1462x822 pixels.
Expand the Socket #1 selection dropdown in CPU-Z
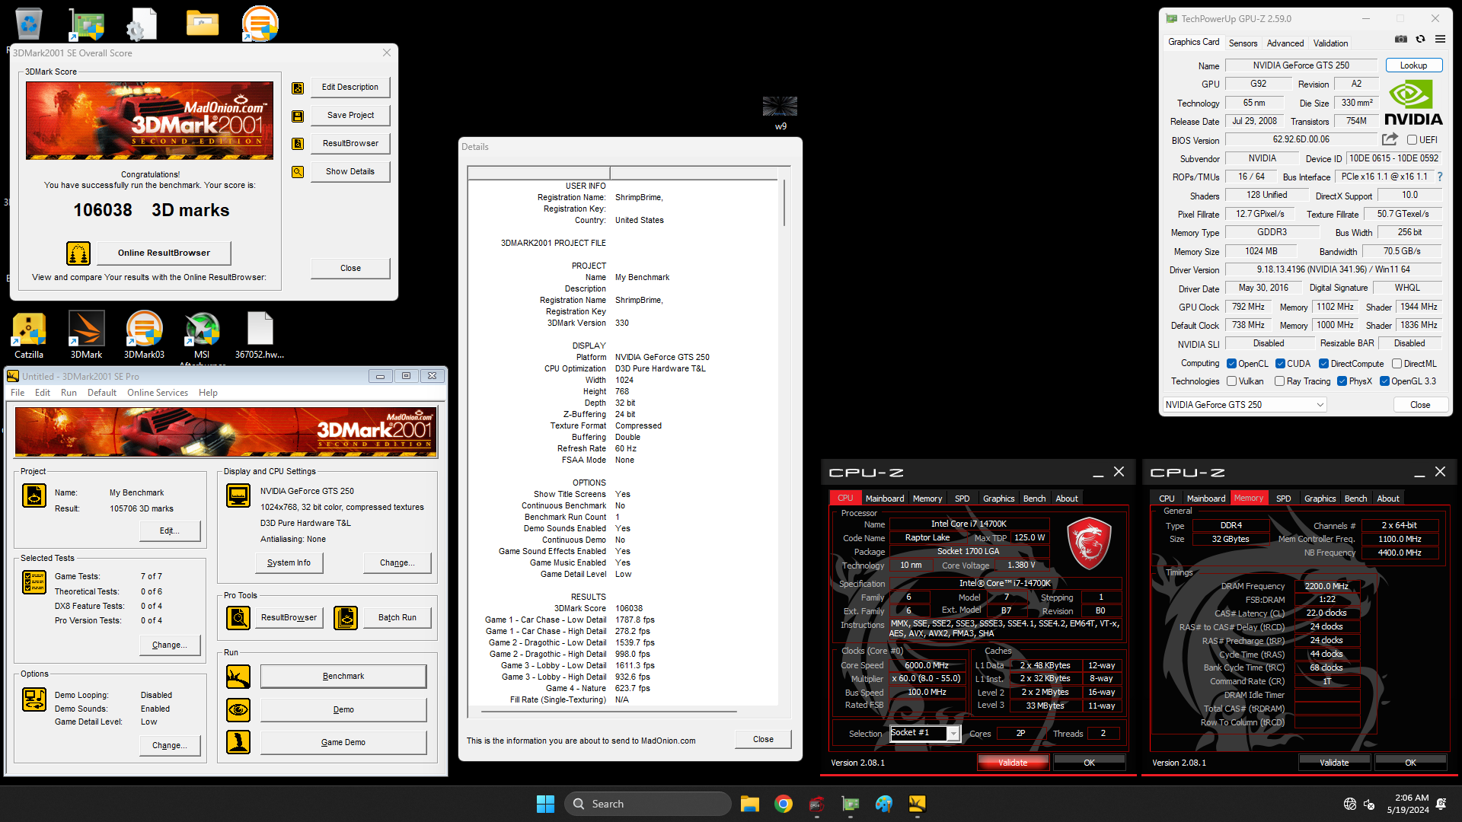(x=953, y=734)
